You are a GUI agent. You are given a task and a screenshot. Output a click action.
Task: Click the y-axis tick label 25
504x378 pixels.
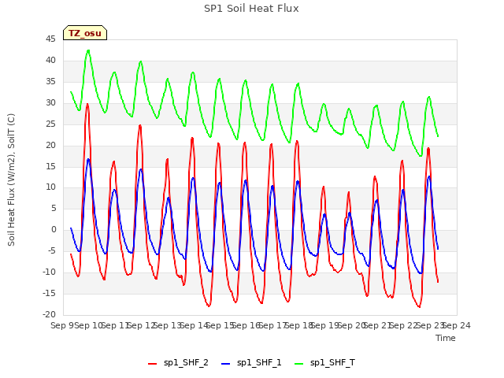click(50, 124)
